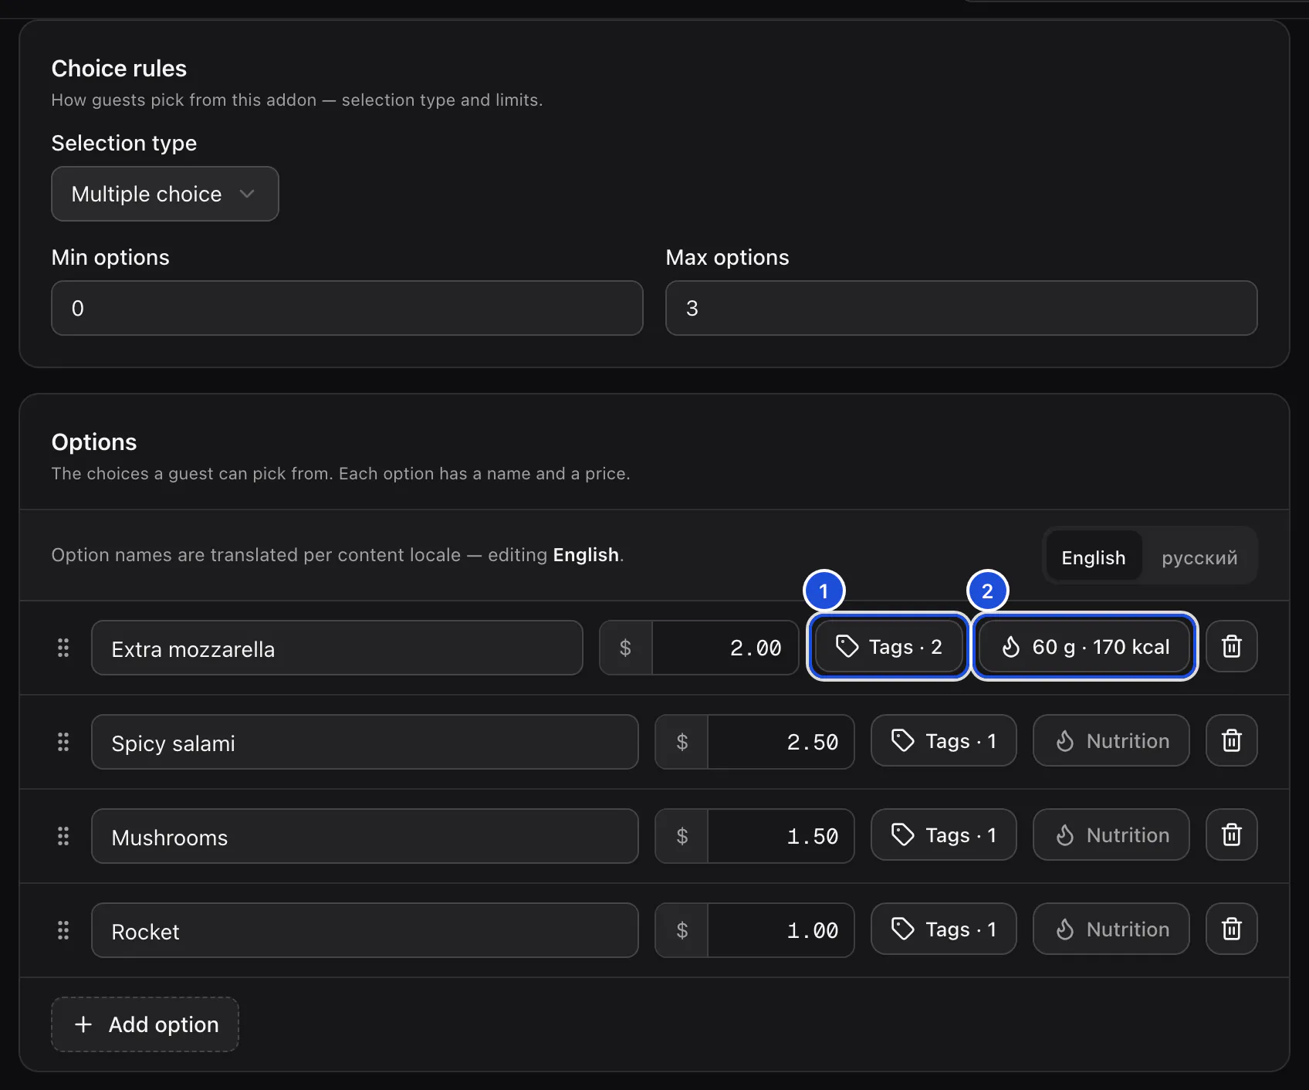Click the Options section heading

(94, 442)
